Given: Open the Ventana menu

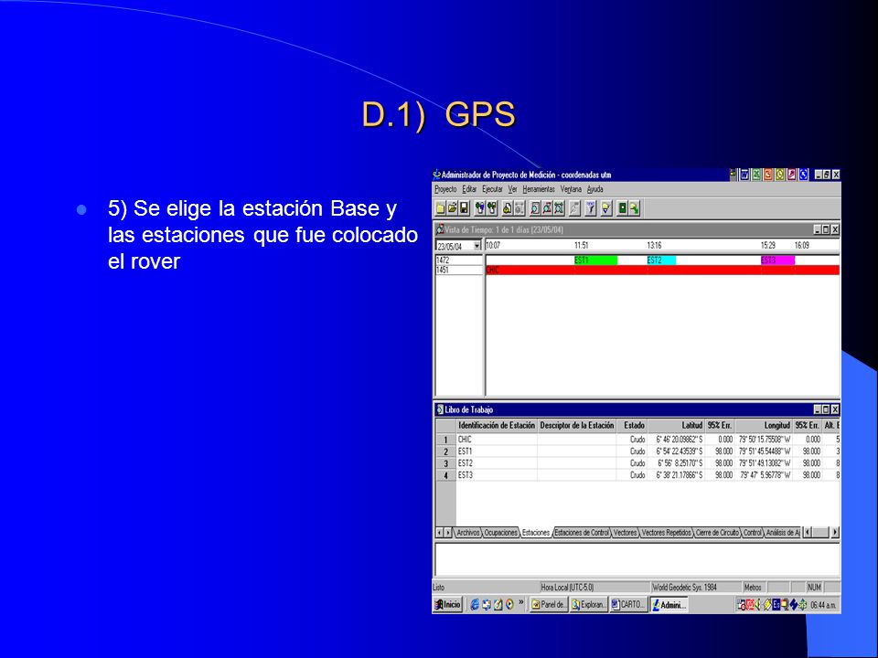Looking at the screenshot, I should click(571, 189).
